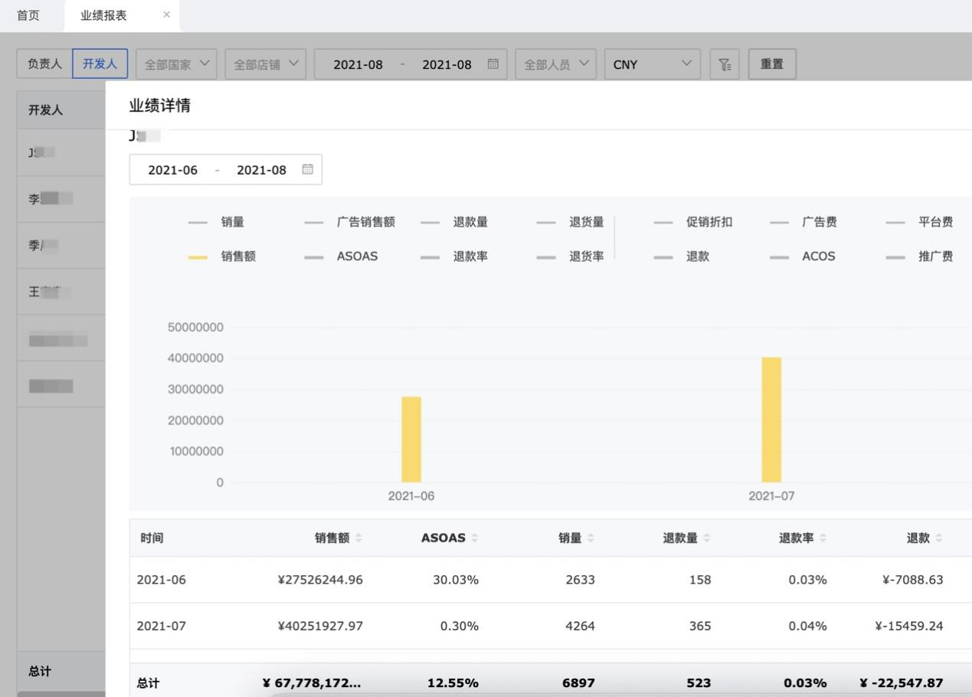
Task: Click the 重置 reset button
Action: tap(772, 64)
